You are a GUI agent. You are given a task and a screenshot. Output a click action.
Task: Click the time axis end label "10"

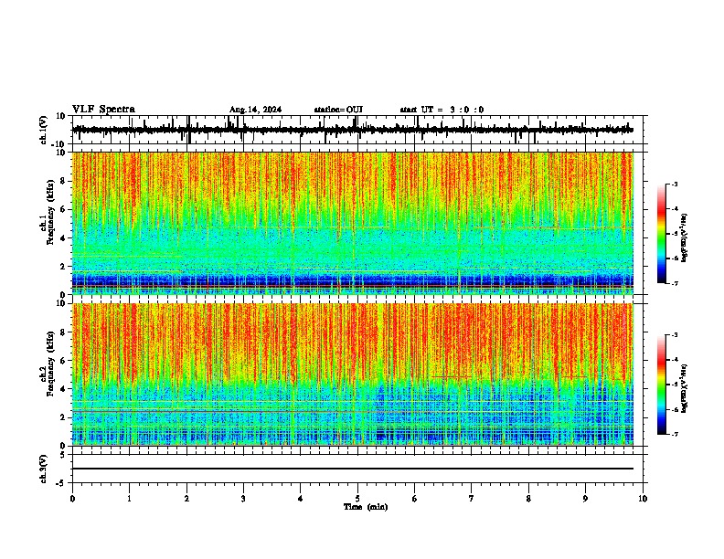click(643, 499)
